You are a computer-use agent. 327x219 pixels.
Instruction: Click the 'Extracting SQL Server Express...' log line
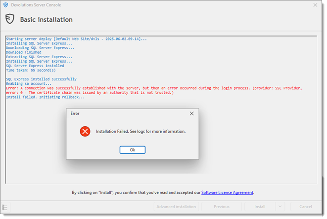point(39,57)
